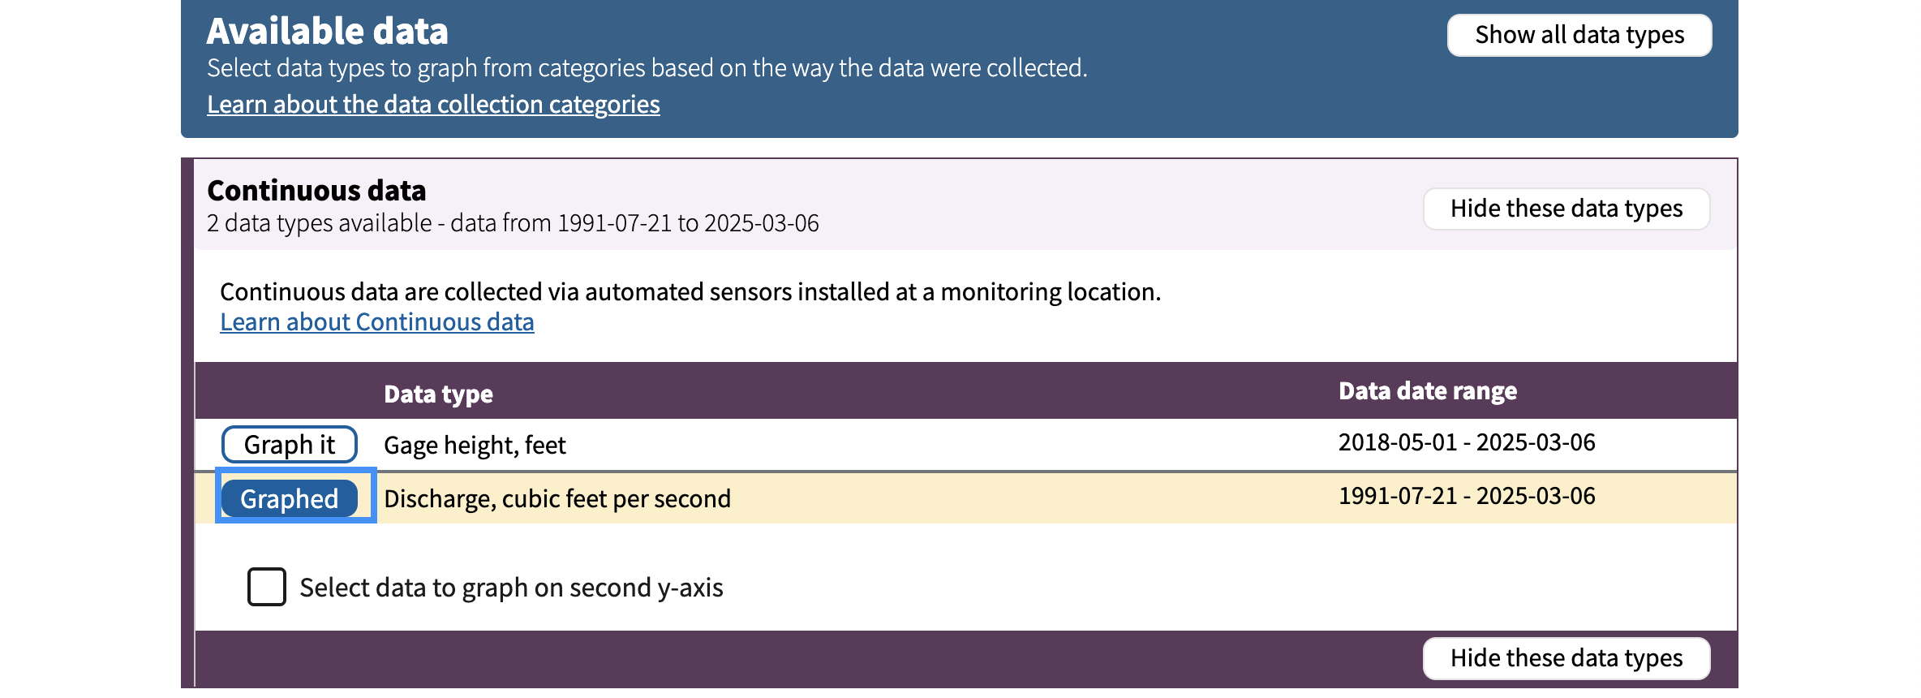
Task: Click the Select data types to graph instruction text
Action: click(647, 67)
